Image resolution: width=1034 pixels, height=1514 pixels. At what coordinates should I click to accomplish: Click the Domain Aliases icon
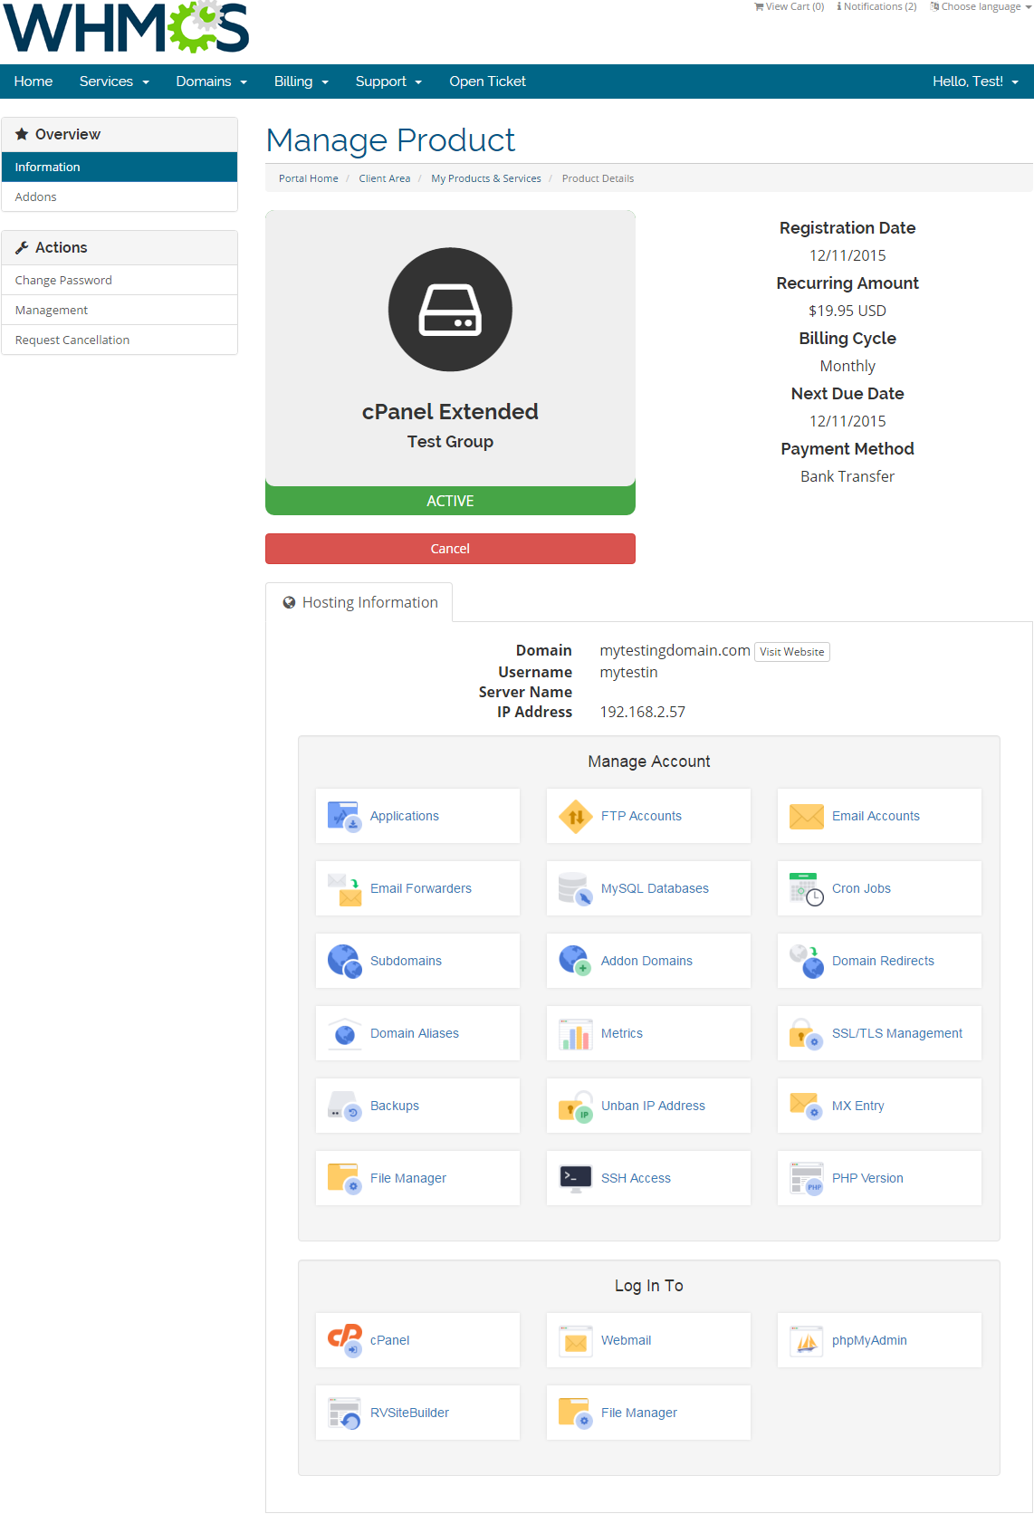point(344,1033)
